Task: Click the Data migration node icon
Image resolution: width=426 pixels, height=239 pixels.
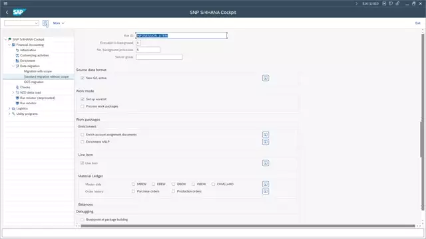Action: point(17,66)
